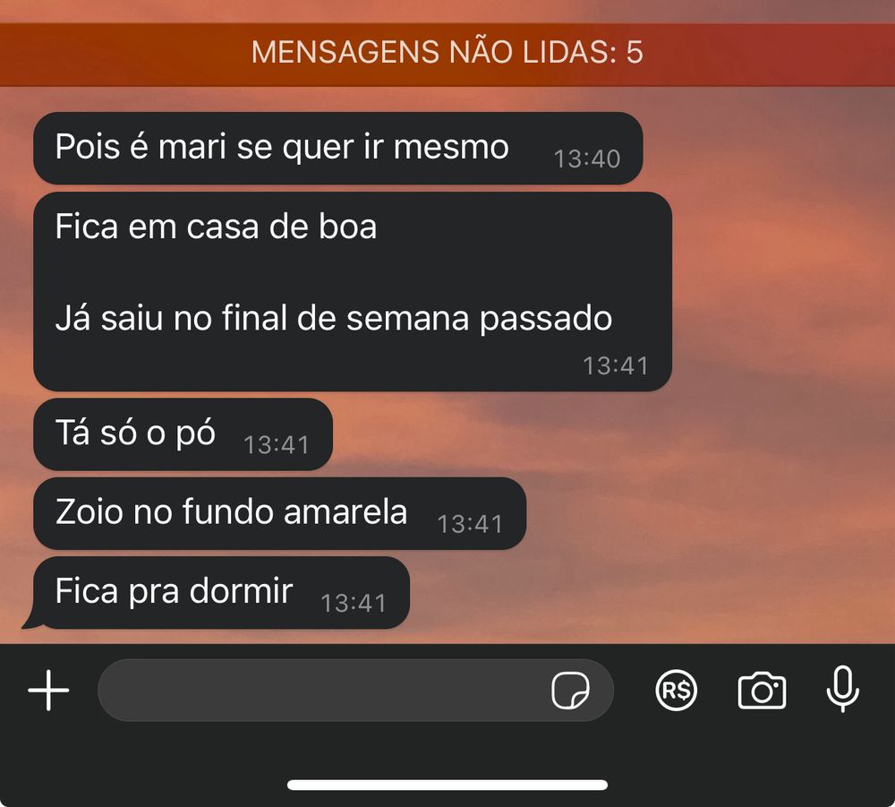Tap the home indicator bar at bottom
Image resolution: width=895 pixels, height=807 pixels.
coord(447,785)
